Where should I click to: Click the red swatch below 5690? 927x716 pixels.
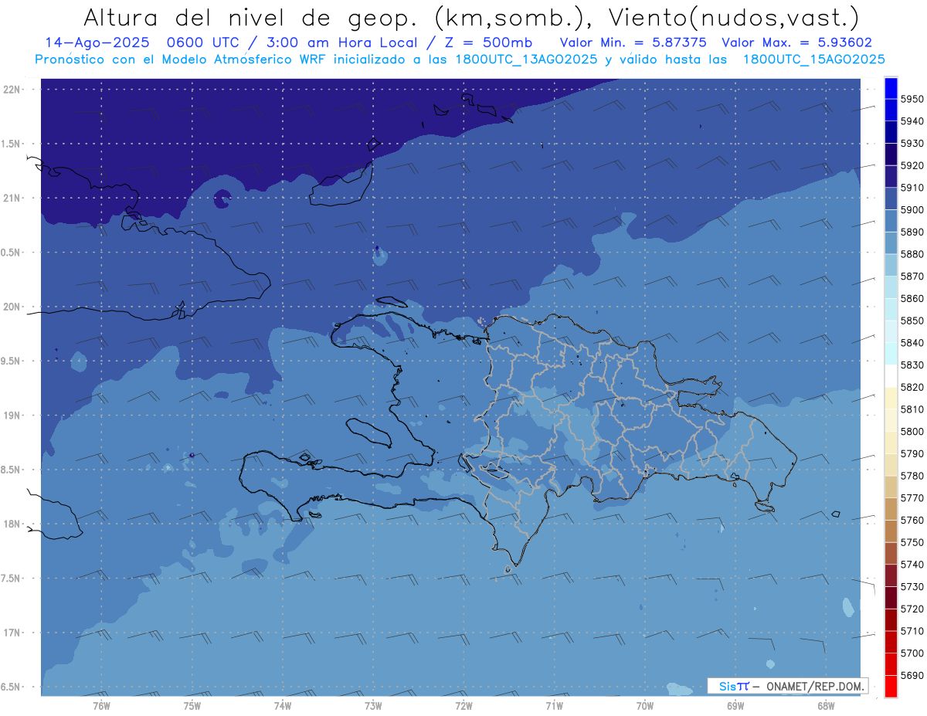[x=891, y=686]
